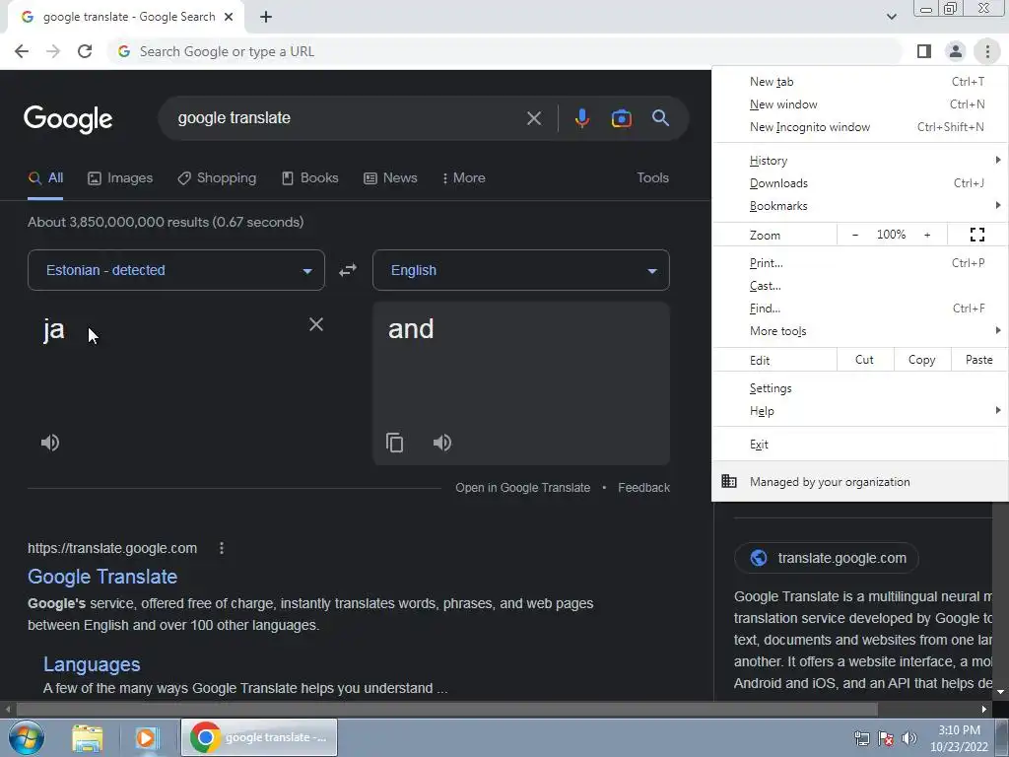1009x757 pixels.
Task: Select Print... in the menu
Action: pos(859,262)
